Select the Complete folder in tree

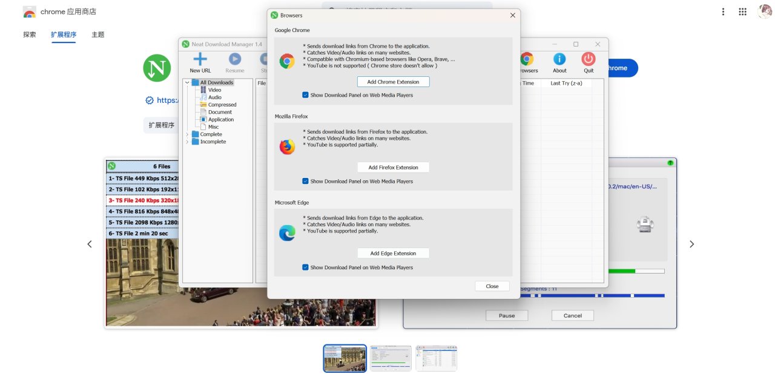pos(211,134)
